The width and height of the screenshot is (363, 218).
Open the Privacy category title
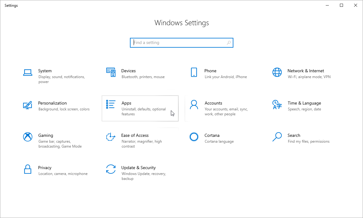(45, 168)
